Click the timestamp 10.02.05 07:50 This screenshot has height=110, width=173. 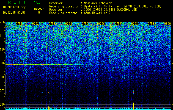(14, 13)
